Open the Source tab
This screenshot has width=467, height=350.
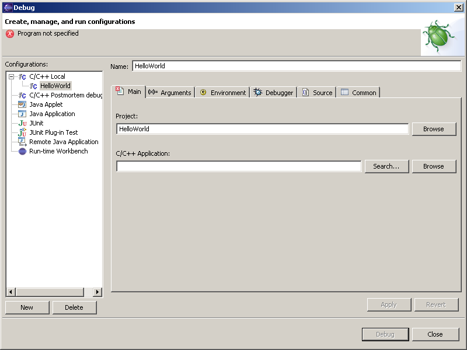(x=317, y=92)
